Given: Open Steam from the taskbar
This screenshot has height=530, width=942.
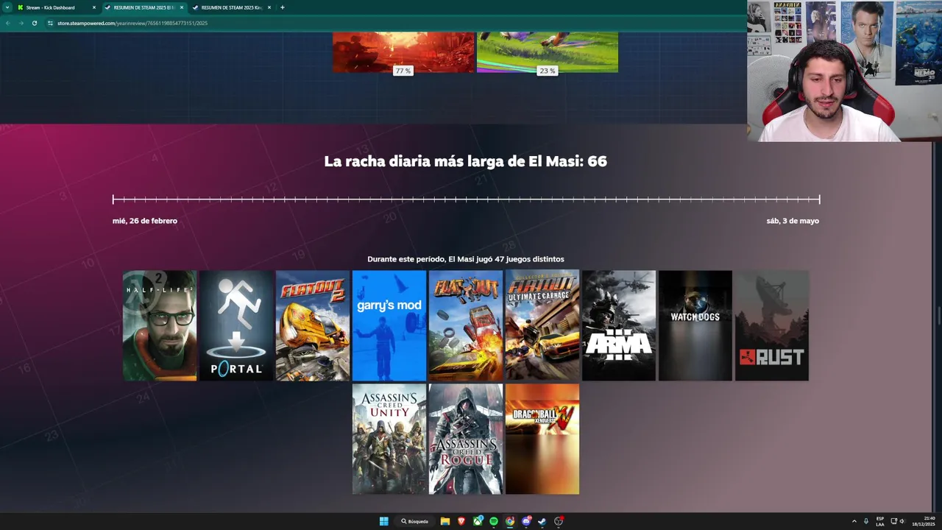Looking at the screenshot, I should [542, 521].
